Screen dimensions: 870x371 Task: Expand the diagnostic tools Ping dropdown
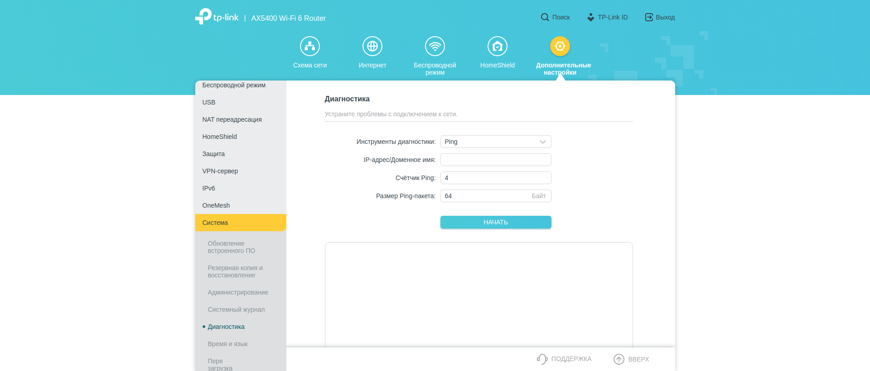[x=496, y=142]
